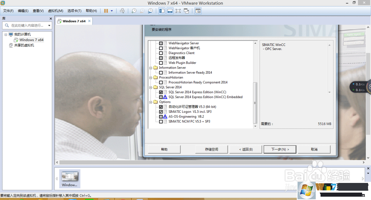Select the Window... VM thumbnail
The width and height of the screenshot is (371, 200).
tap(70, 179)
